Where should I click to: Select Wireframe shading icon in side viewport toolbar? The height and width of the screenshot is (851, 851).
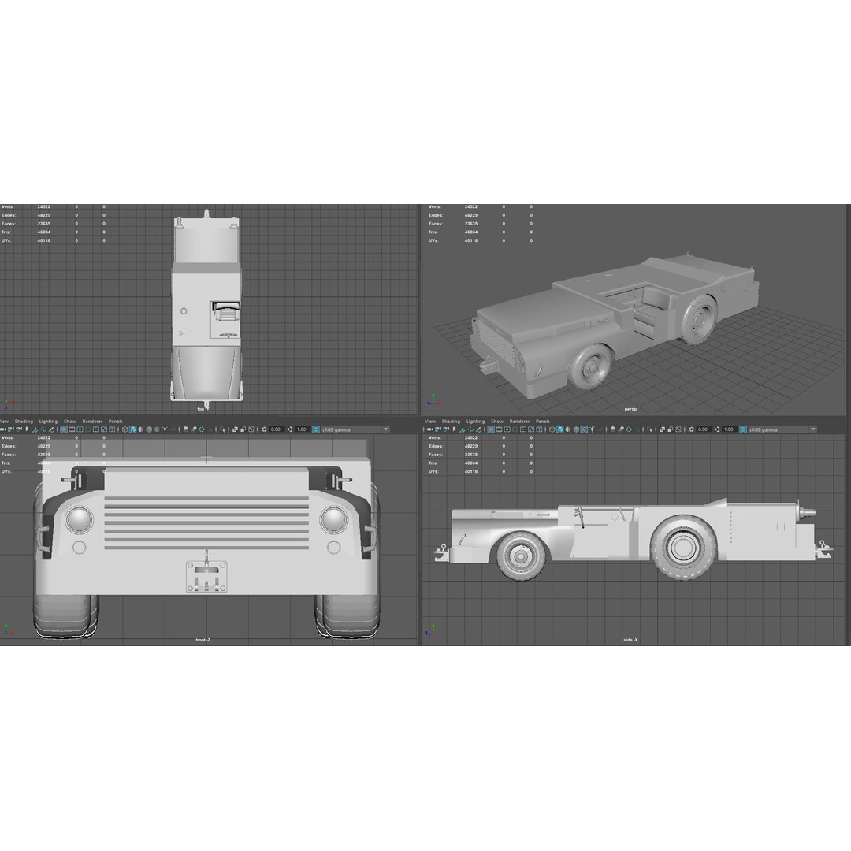[552, 429]
